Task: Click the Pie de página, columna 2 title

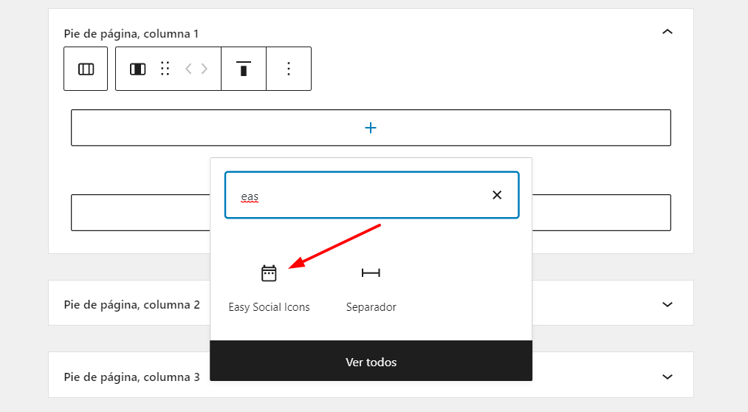Action: pyautogui.click(x=131, y=305)
